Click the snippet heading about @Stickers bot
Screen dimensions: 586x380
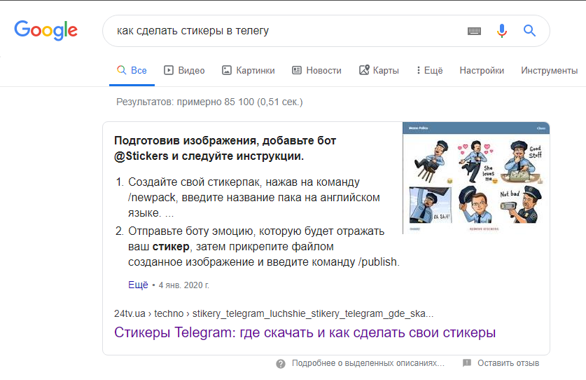click(225, 148)
